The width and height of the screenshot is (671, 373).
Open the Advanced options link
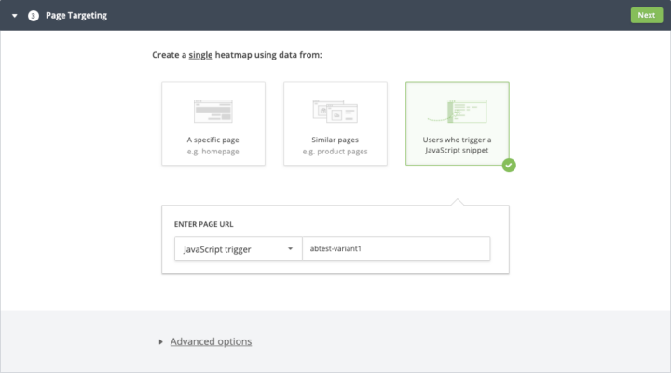click(211, 341)
